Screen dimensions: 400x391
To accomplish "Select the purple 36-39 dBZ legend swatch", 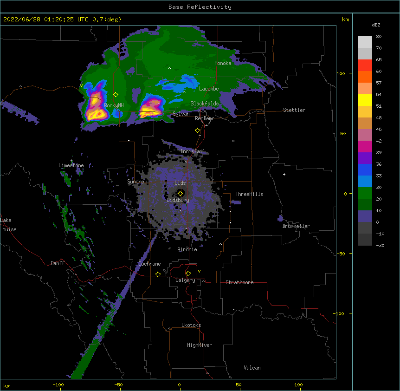I will point(365,158).
